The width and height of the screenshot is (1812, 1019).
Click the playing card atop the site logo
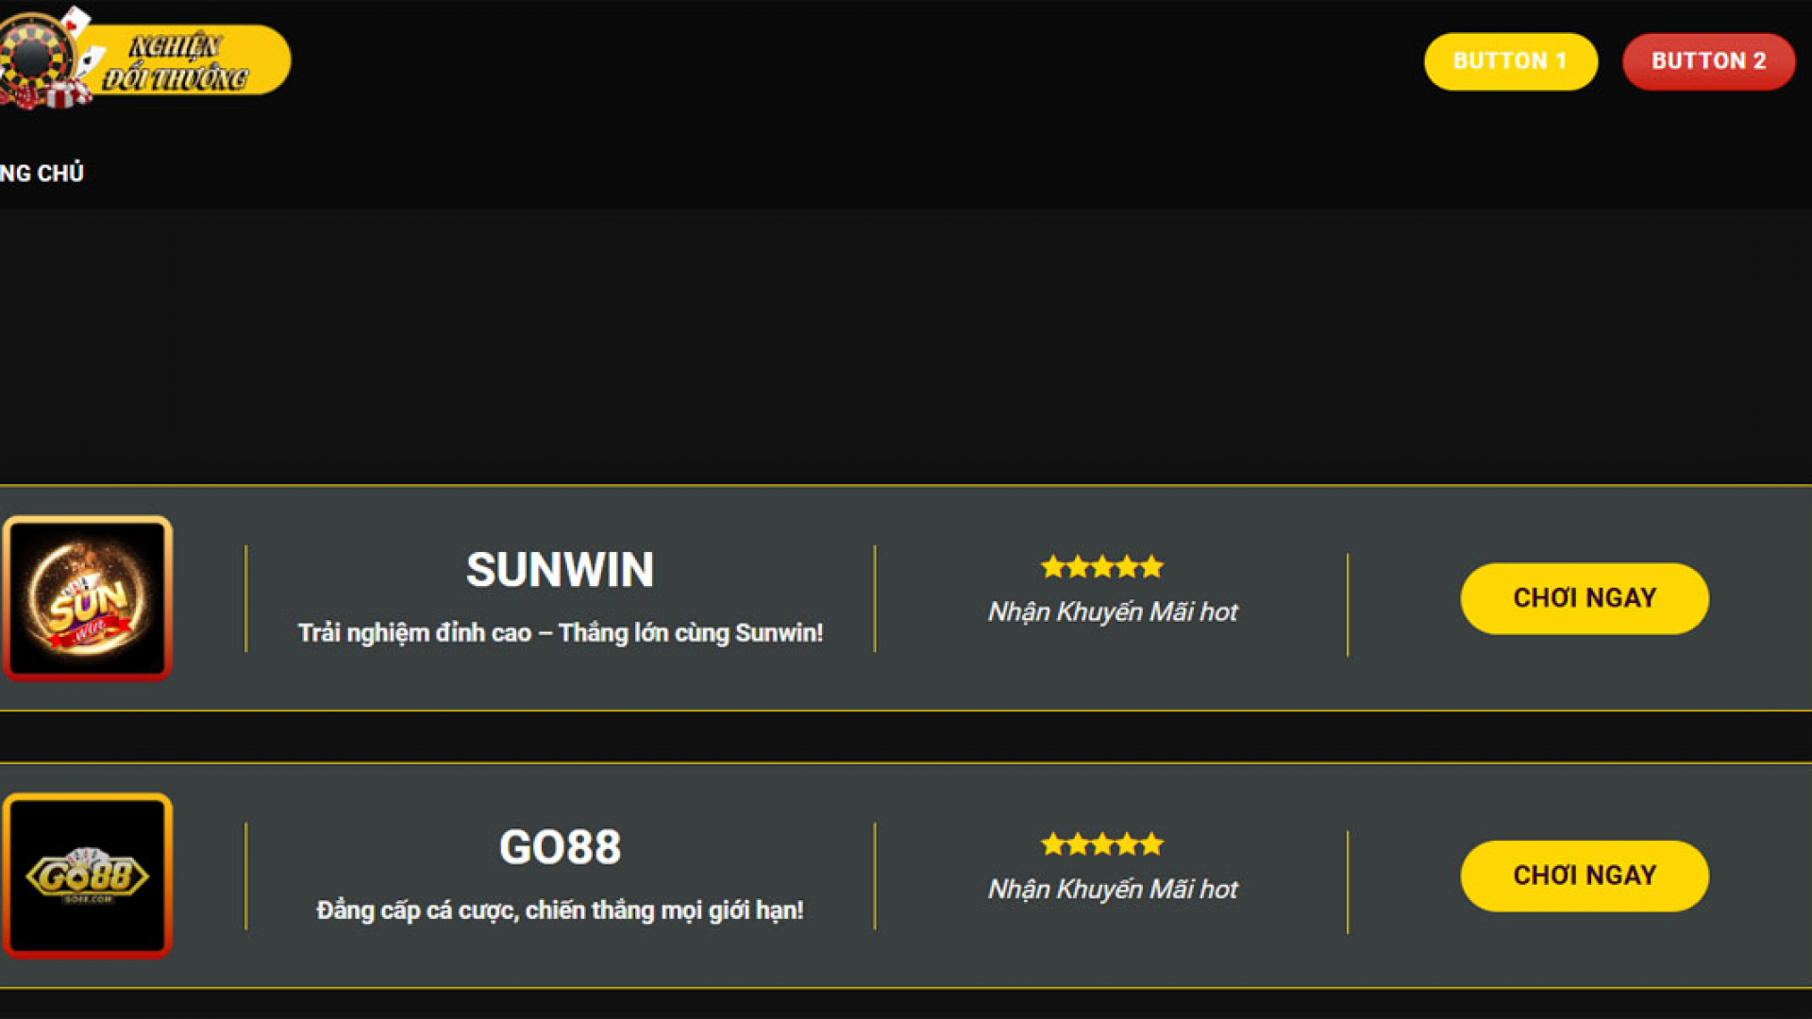coord(75,21)
